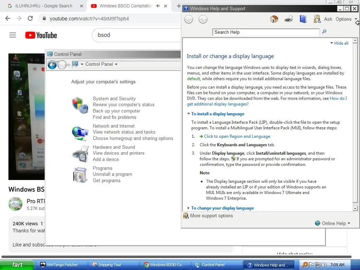The width and height of the screenshot is (360, 270).
Task: Click the tray volume speaker icon
Action: (x=324, y=265)
